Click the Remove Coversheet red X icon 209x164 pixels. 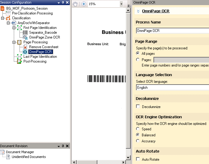point(25,47)
